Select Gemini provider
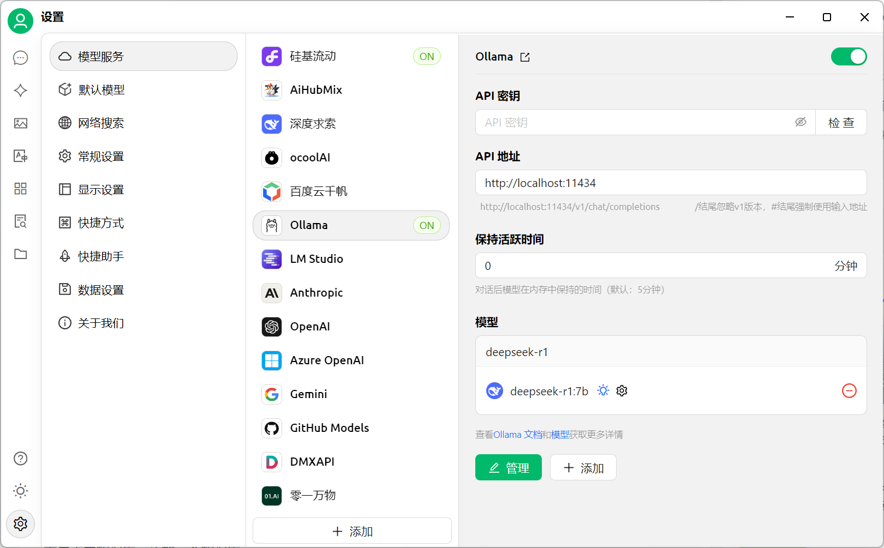This screenshot has height=548, width=884. pyautogui.click(x=351, y=394)
